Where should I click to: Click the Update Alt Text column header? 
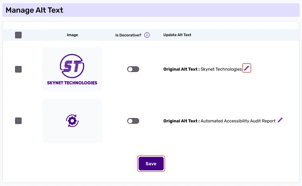tap(177, 35)
